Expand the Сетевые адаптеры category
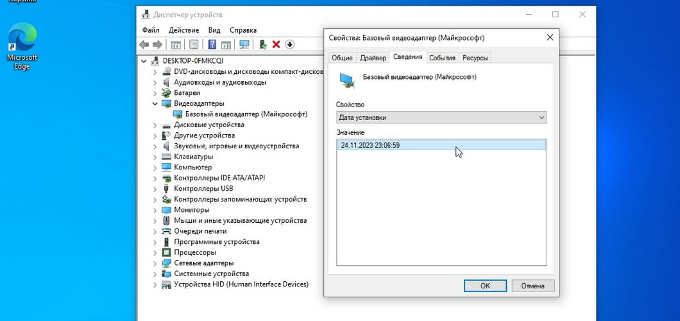This screenshot has width=680, height=321. pyautogui.click(x=155, y=263)
